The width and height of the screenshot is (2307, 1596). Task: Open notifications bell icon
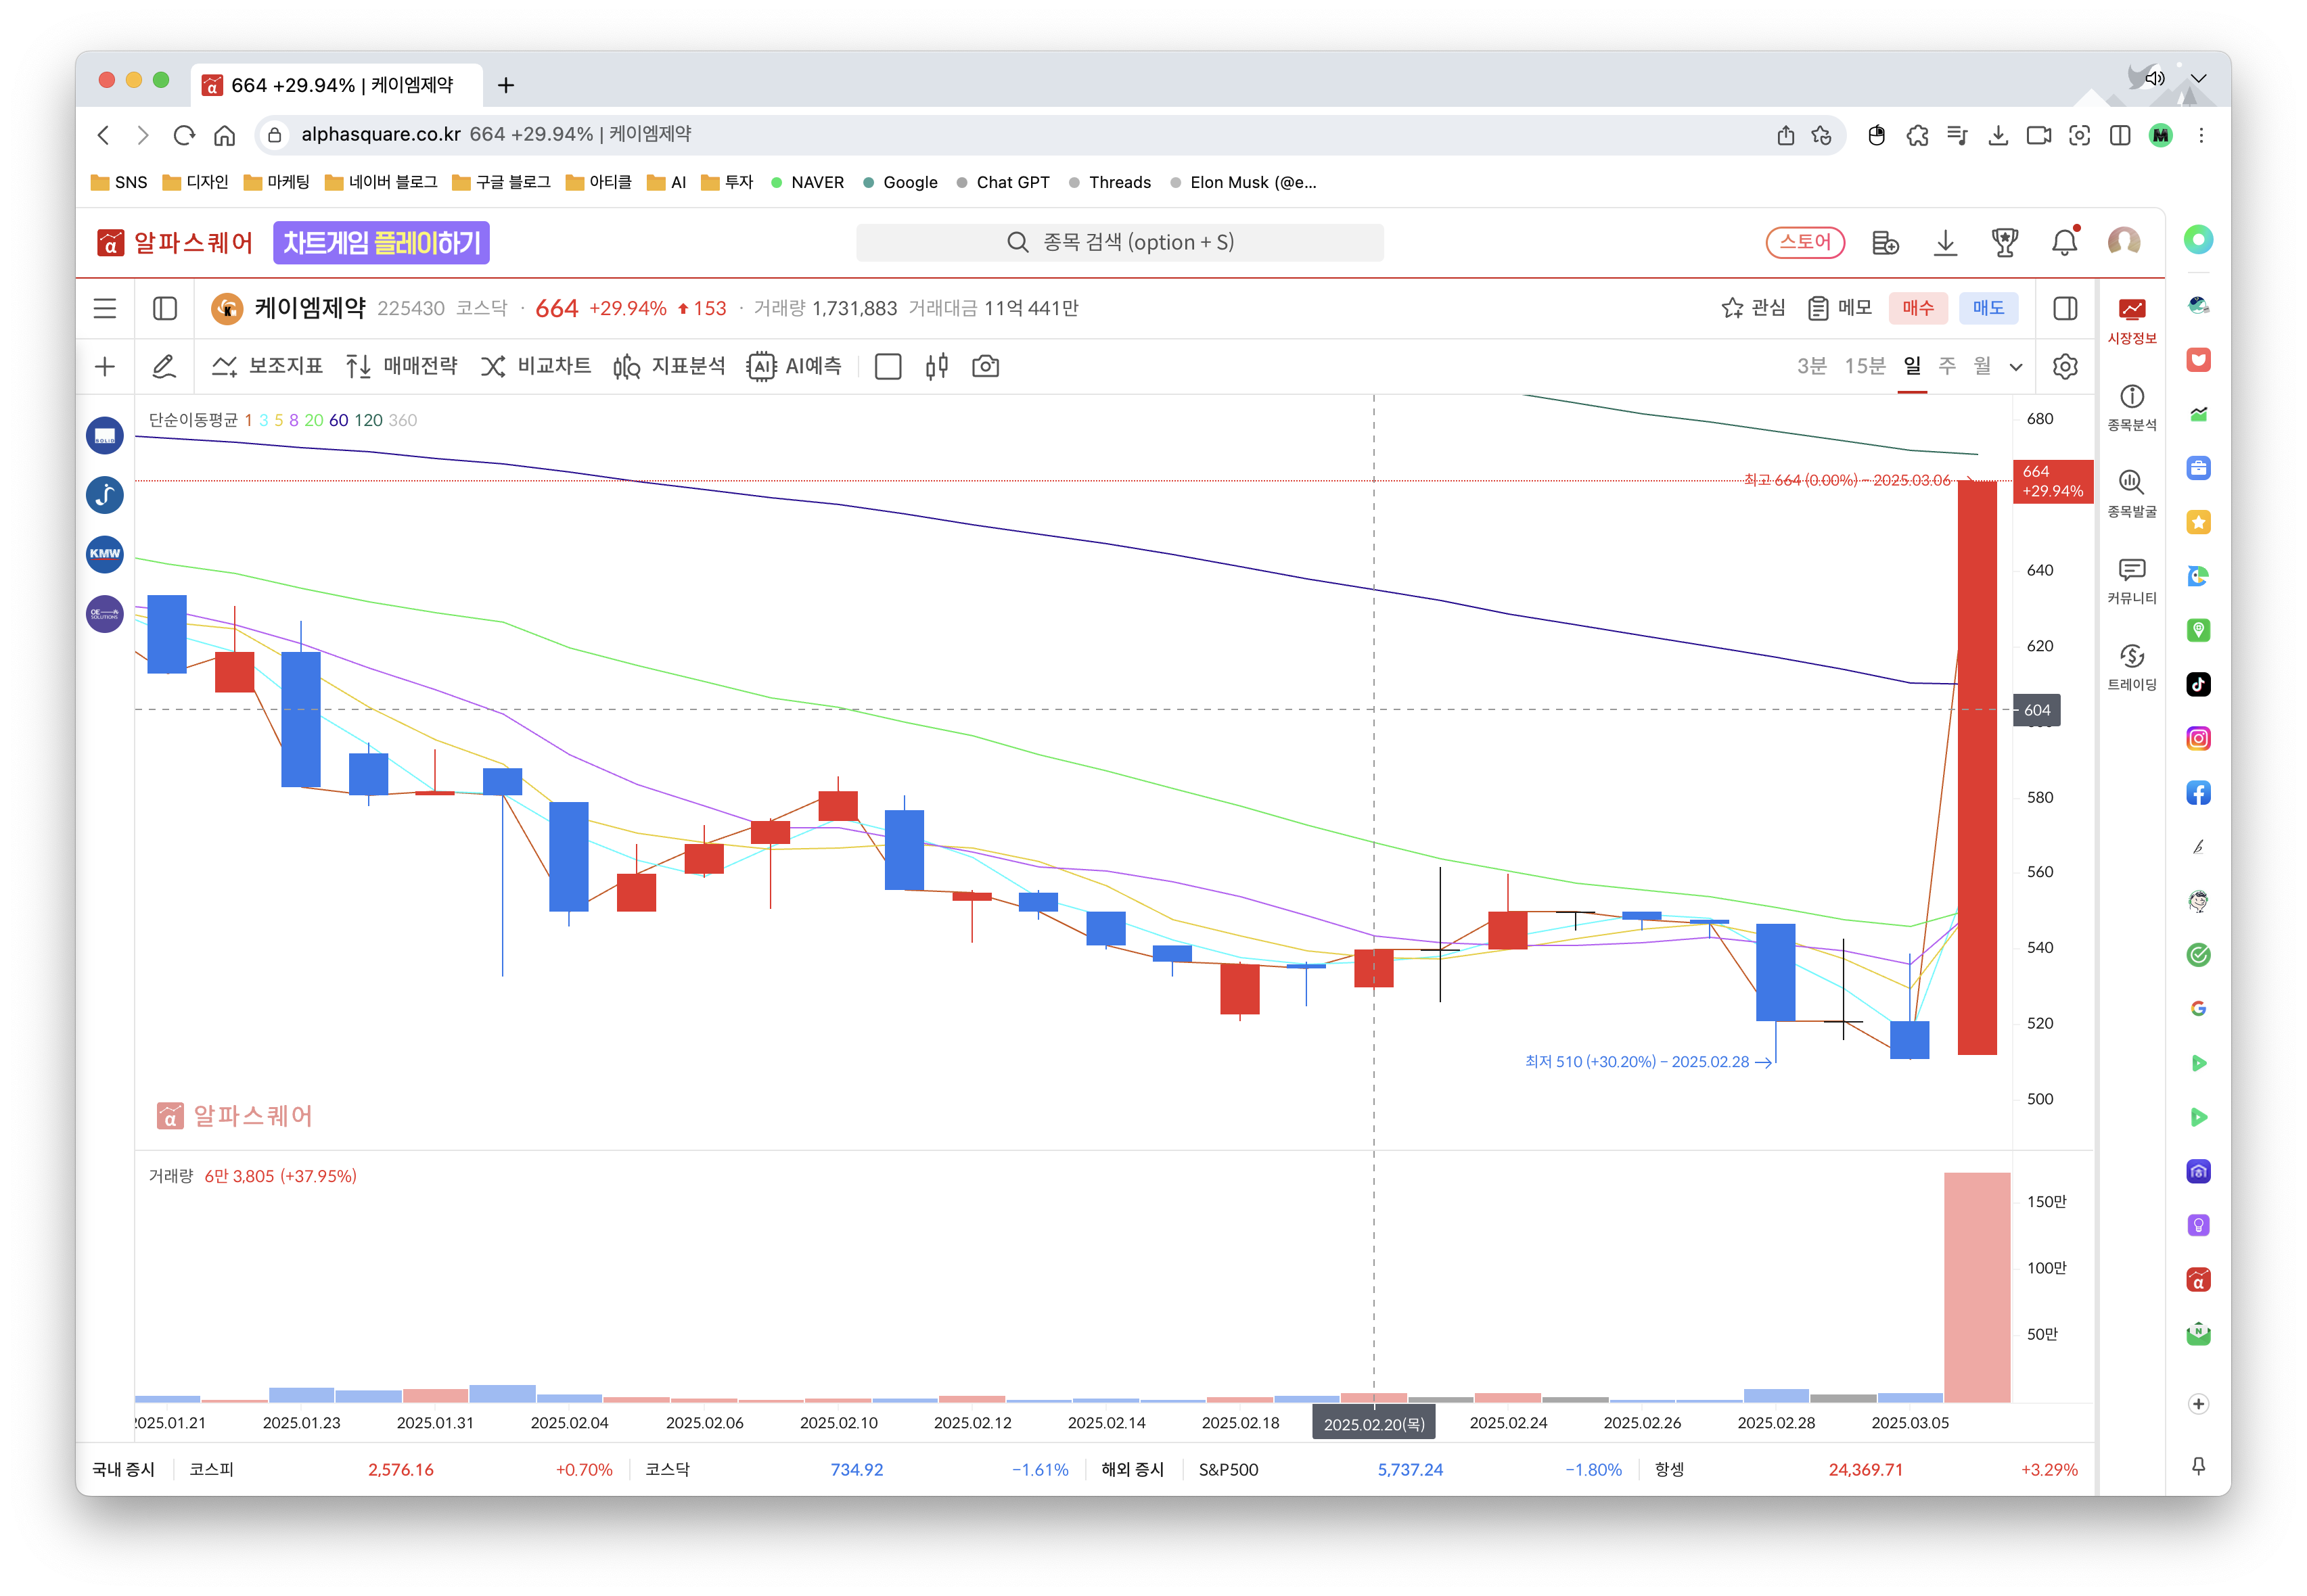[x=2065, y=243]
